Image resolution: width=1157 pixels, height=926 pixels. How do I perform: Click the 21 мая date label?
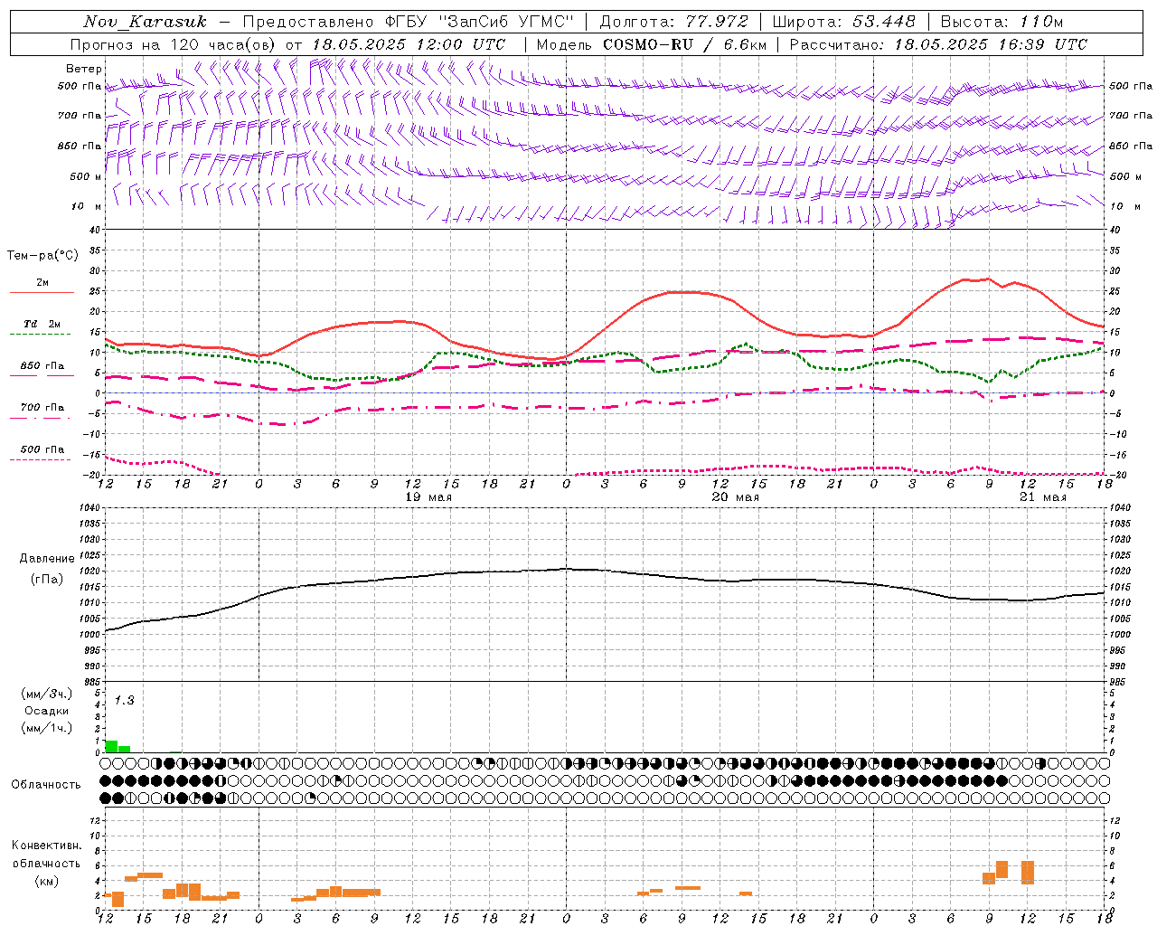point(1042,496)
